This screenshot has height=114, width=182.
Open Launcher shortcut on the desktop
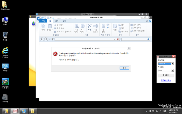[x=5, y=83]
